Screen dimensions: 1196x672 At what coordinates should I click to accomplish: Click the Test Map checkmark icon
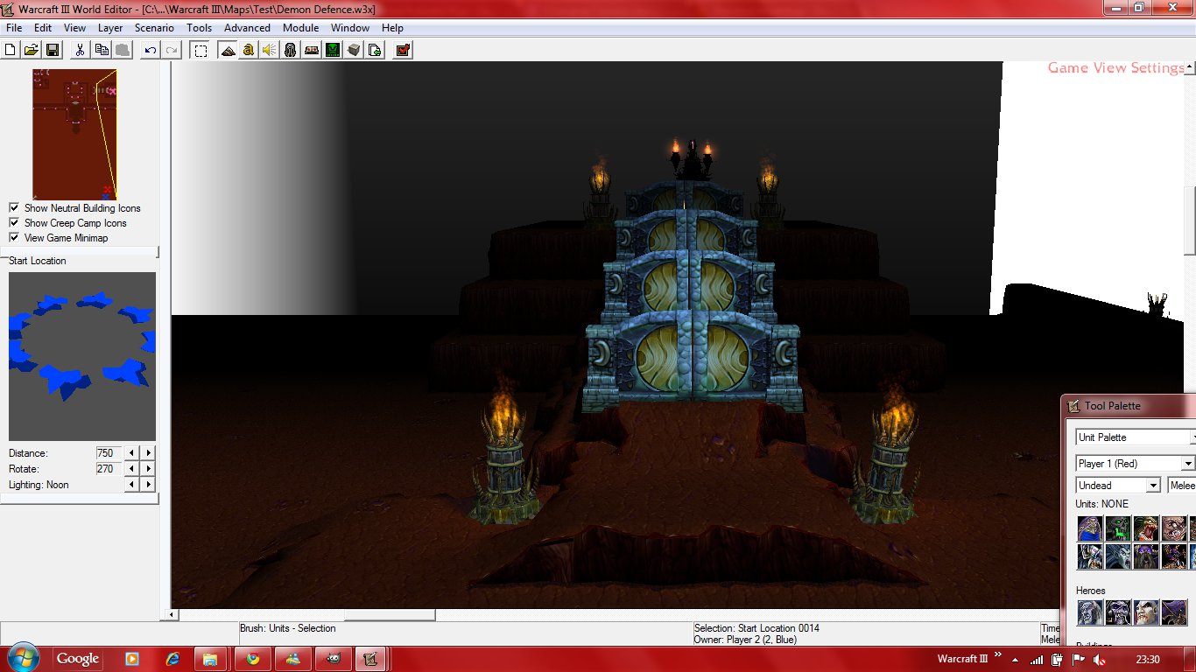point(403,50)
